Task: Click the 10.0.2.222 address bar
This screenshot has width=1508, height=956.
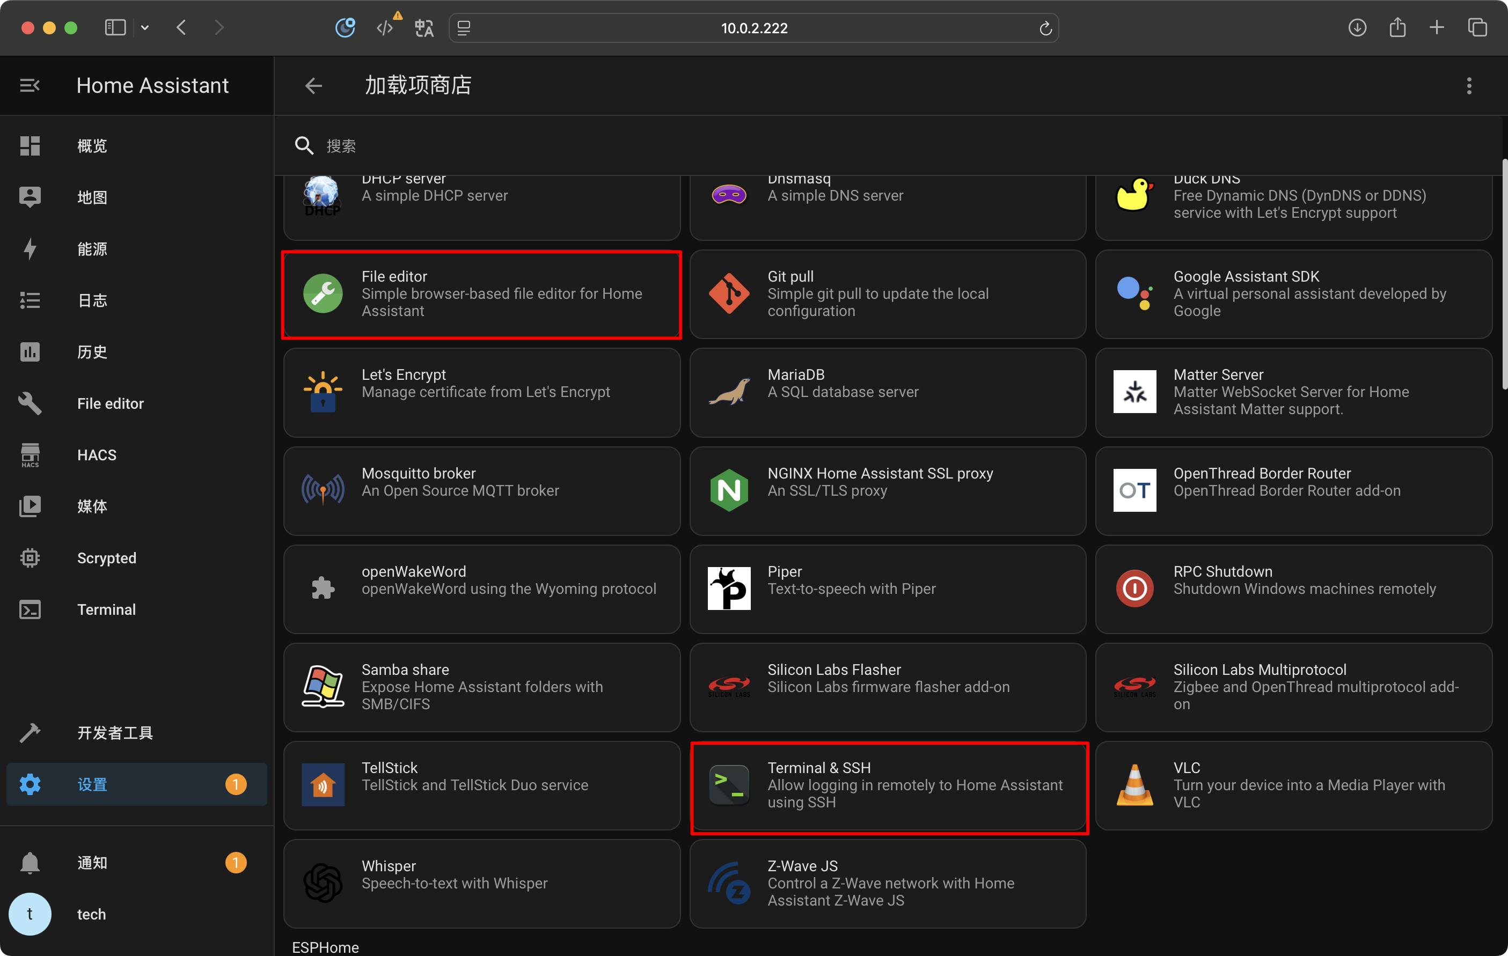Action: click(x=753, y=28)
